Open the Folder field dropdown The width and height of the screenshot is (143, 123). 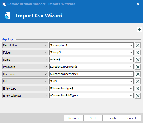click(x=25, y=52)
